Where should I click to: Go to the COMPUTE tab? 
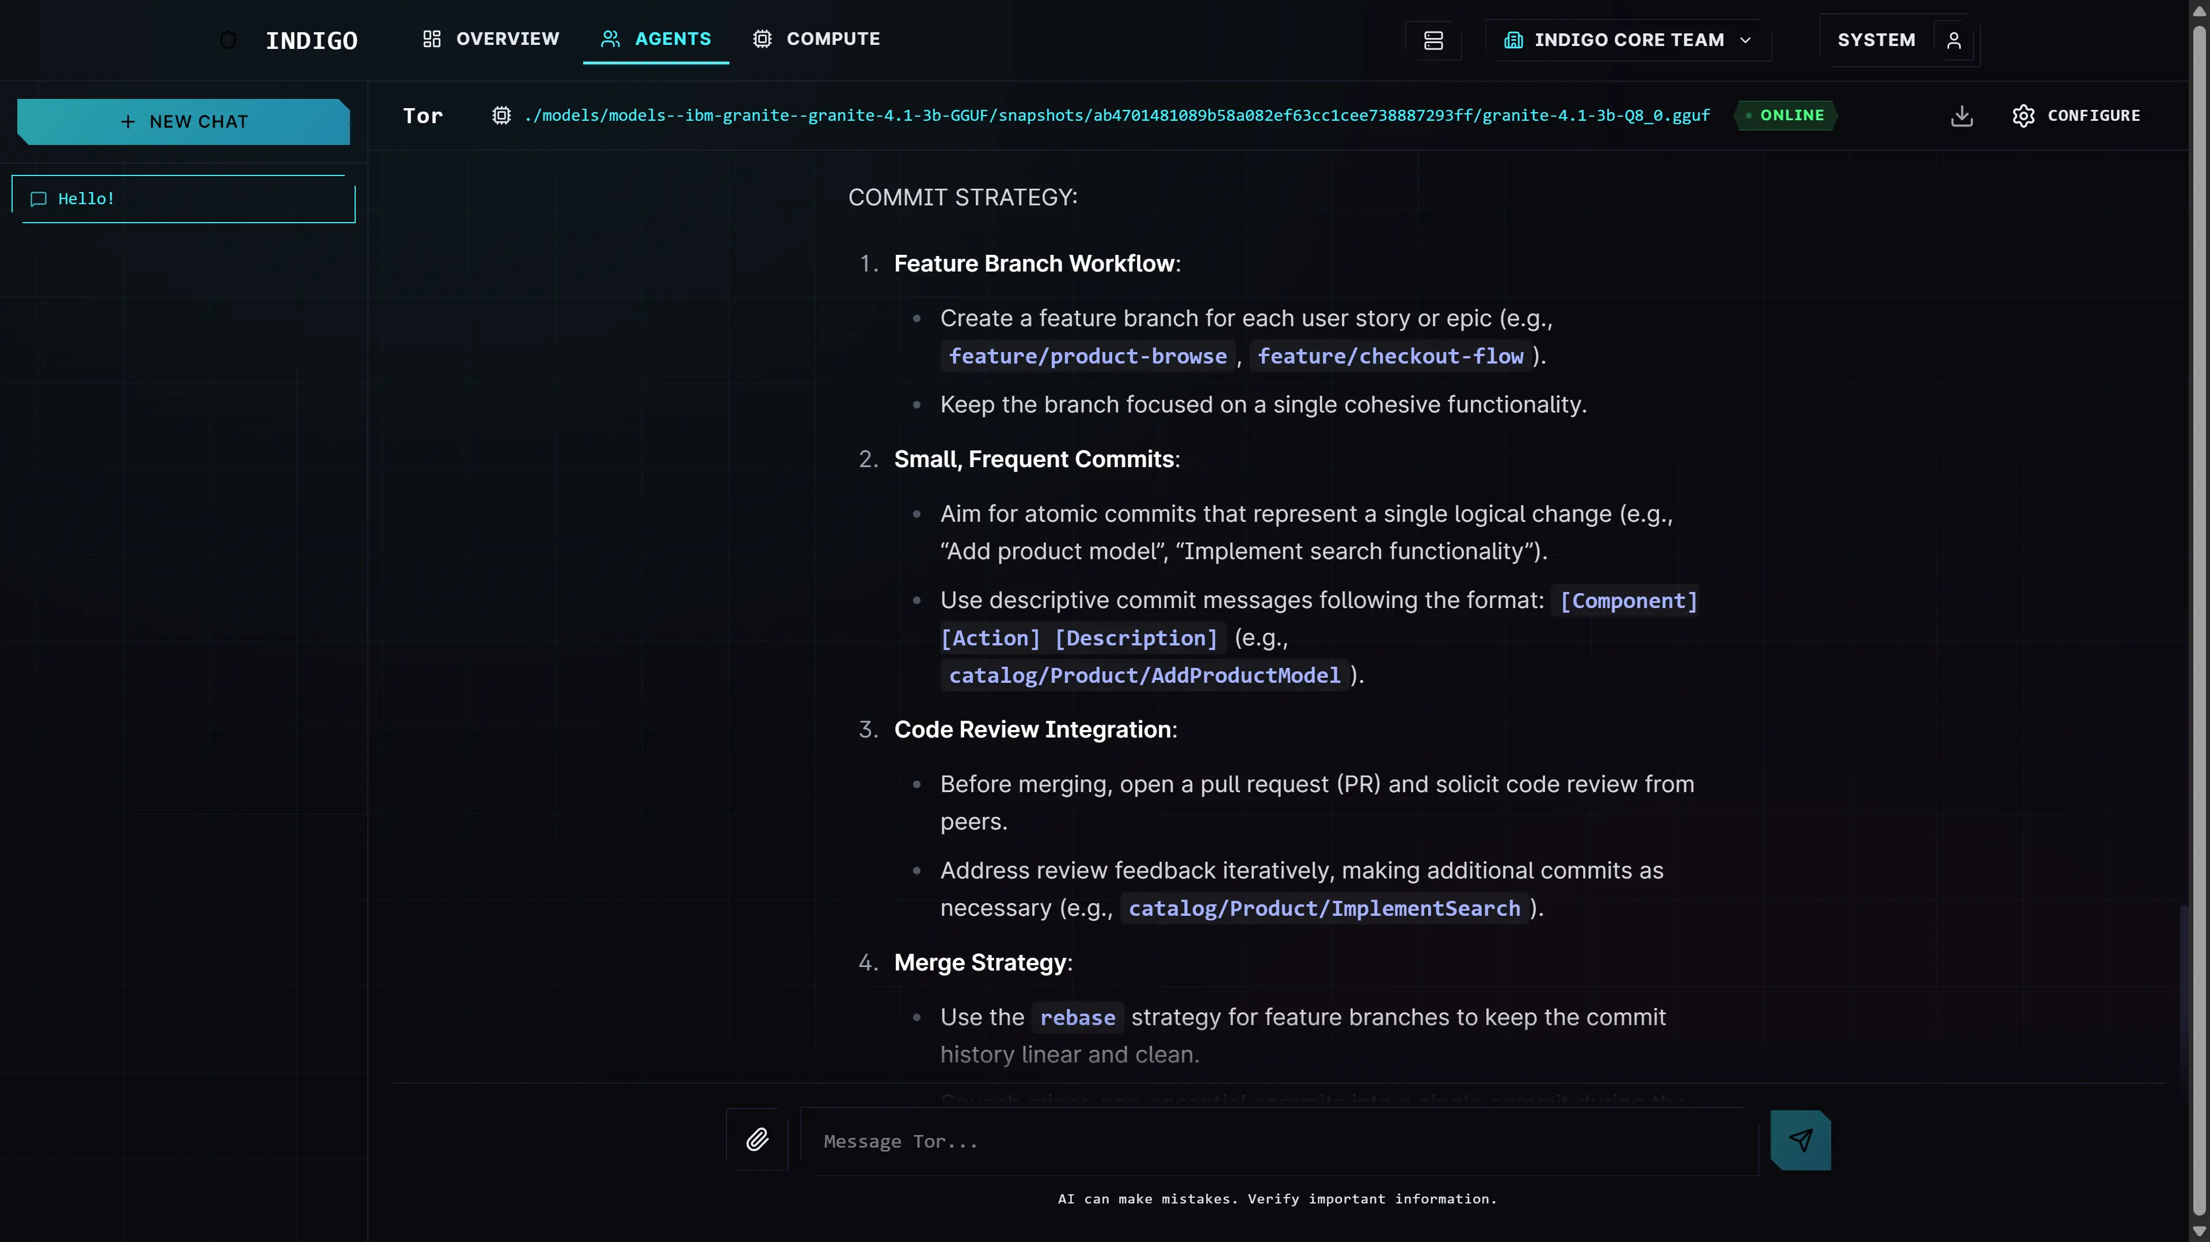816,39
